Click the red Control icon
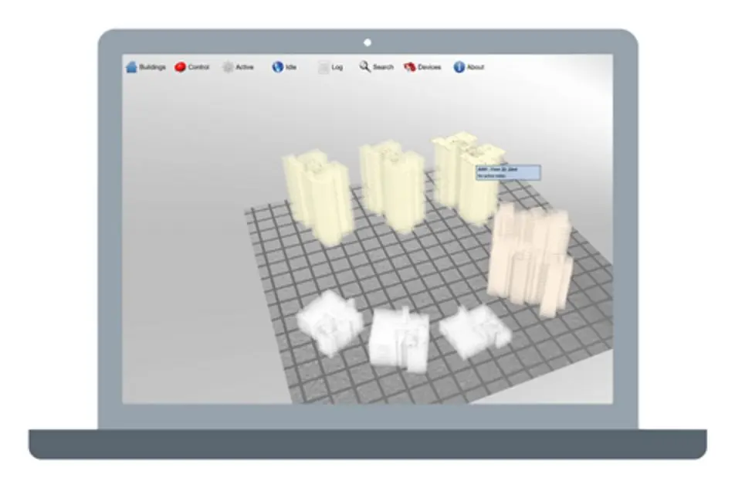This screenshot has width=735, height=488. click(180, 67)
